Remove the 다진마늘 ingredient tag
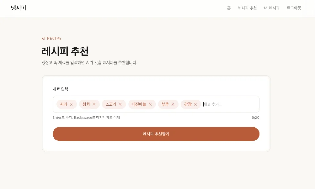This screenshot has width=315, height=189. pos(150,104)
